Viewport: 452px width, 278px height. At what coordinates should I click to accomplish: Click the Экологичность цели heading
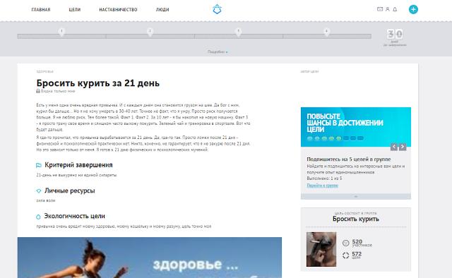pyautogui.click(x=74, y=216)
